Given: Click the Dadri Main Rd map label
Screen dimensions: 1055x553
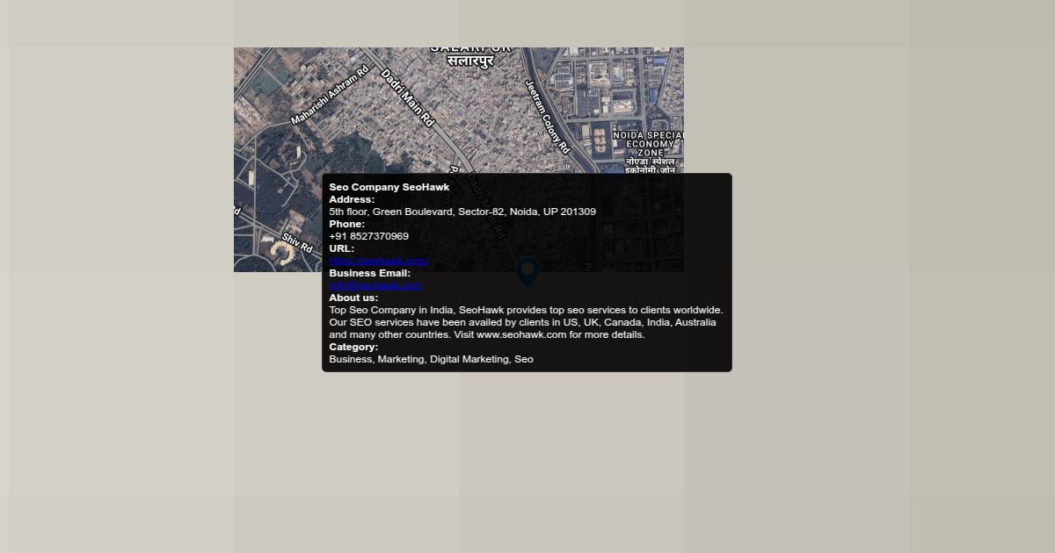Looking at the screenshot, I should pyautogui.click(x=407, y=98).
